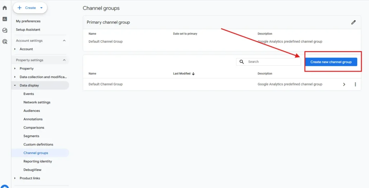This screenshot has width=369, height=188.
Task: Select Custom definitions in sidebar
Action: click(x=38, y=145)
